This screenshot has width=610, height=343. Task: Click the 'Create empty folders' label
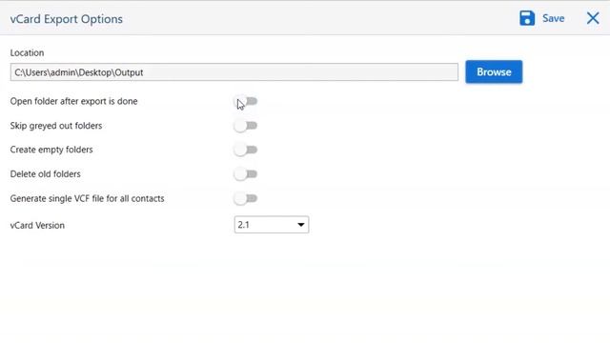point(51,150)
